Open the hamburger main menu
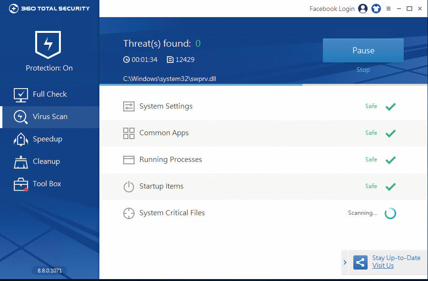The image size is (428, 281). (389, 9)
